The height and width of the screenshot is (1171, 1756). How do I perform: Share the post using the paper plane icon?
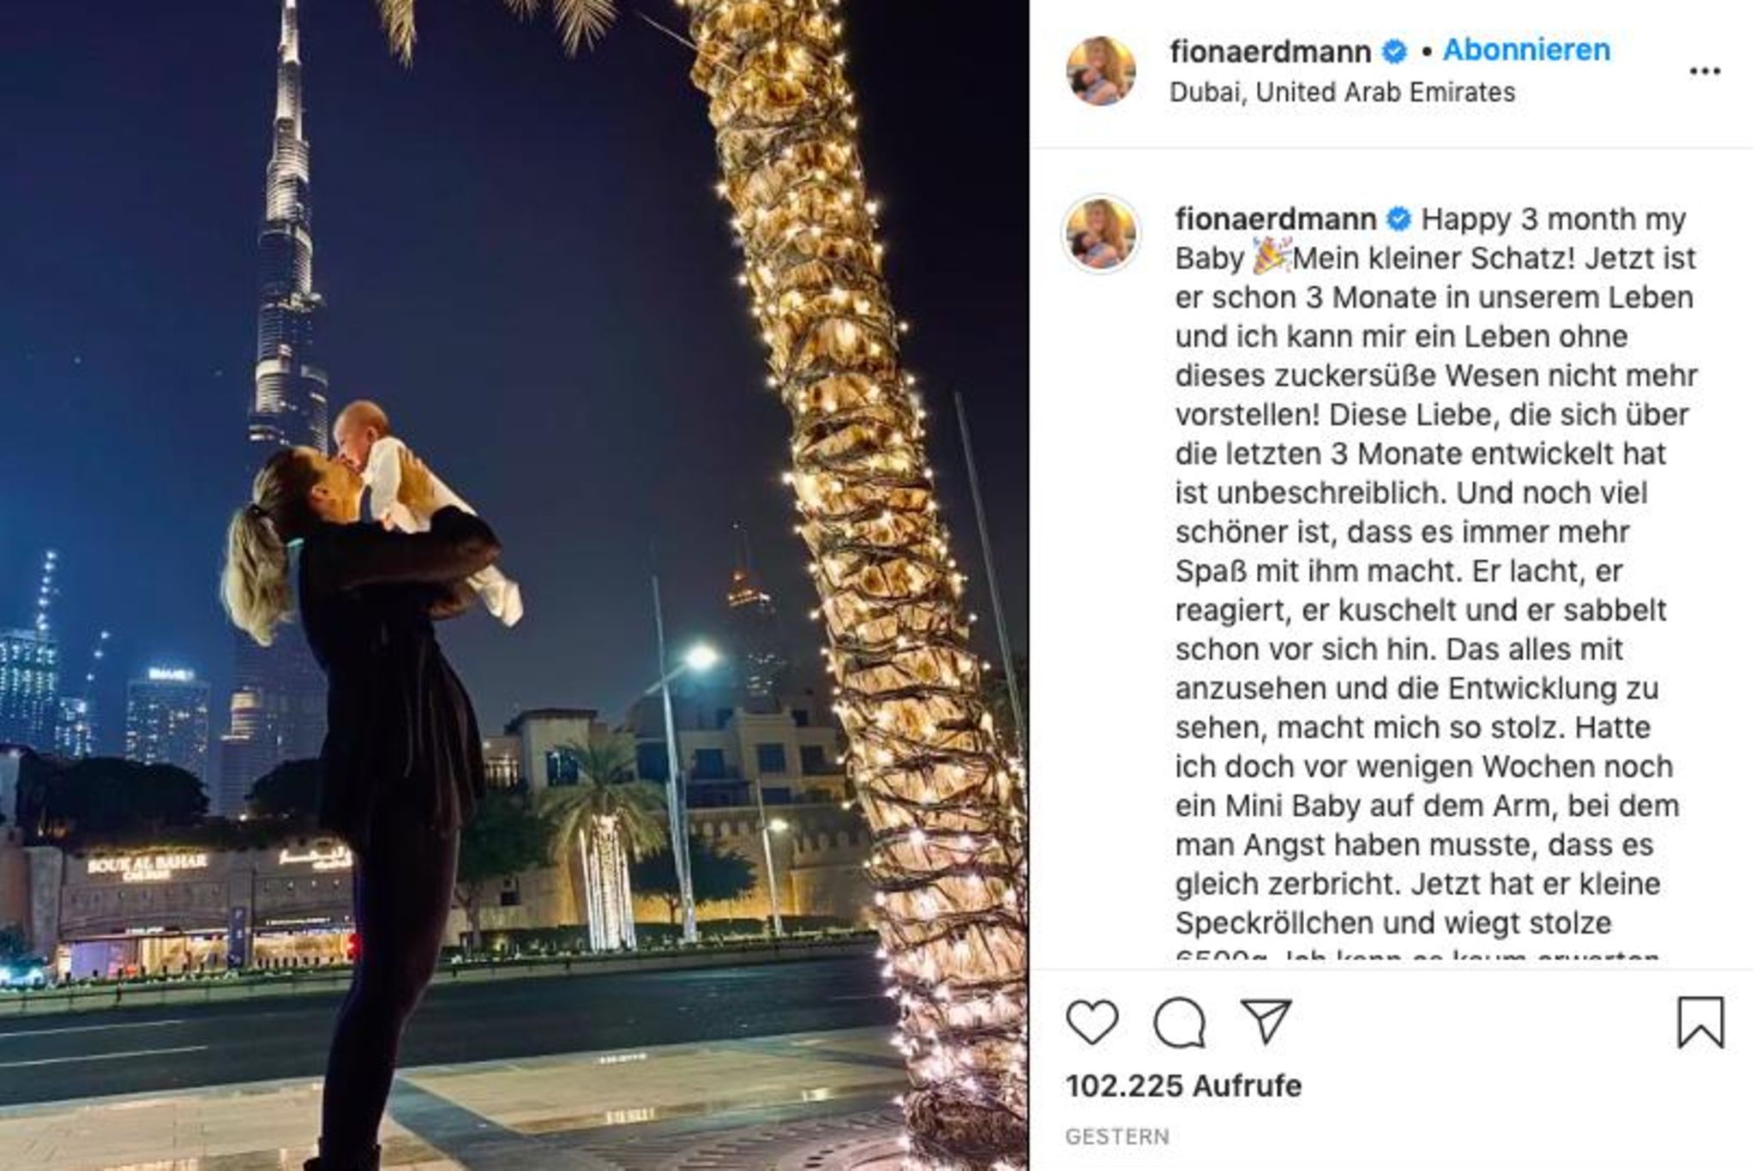[1267, 1020]
